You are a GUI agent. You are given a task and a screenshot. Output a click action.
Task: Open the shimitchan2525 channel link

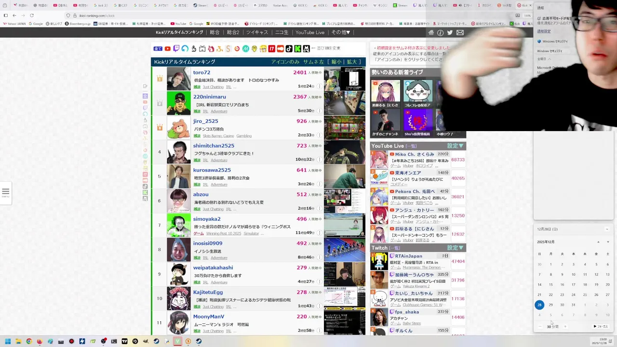point(214,146)
